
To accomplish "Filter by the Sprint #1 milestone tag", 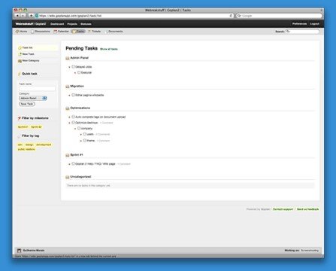I will pos(23,127).
